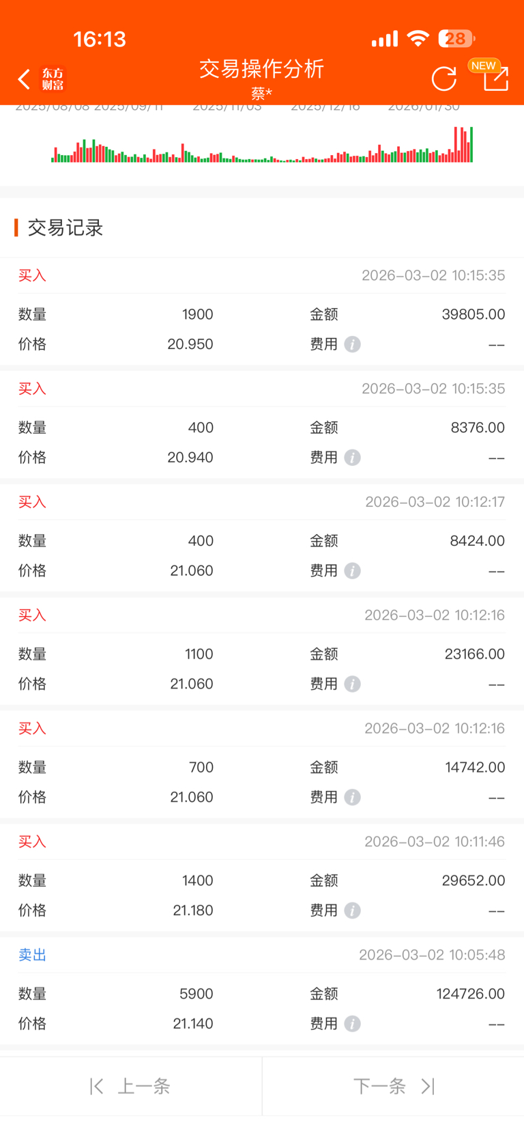Tap fee info icon for 29652.00 record
Screen dimensions: 524x1140
[x=352, y=911]
